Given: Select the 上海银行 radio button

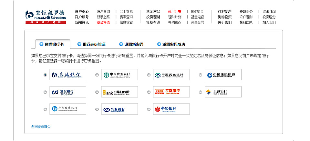Looking at the screenshot, I should [x=201, y=92].
